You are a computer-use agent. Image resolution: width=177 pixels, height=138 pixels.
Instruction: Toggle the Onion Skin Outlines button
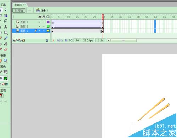pyautogui.click(x=62, y=40)
